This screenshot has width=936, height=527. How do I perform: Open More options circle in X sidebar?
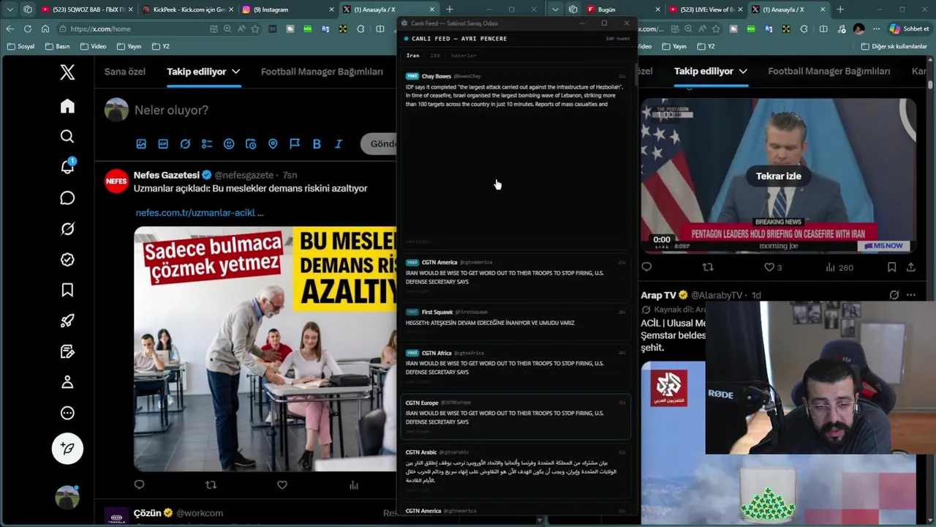click(x=67, y=413)
